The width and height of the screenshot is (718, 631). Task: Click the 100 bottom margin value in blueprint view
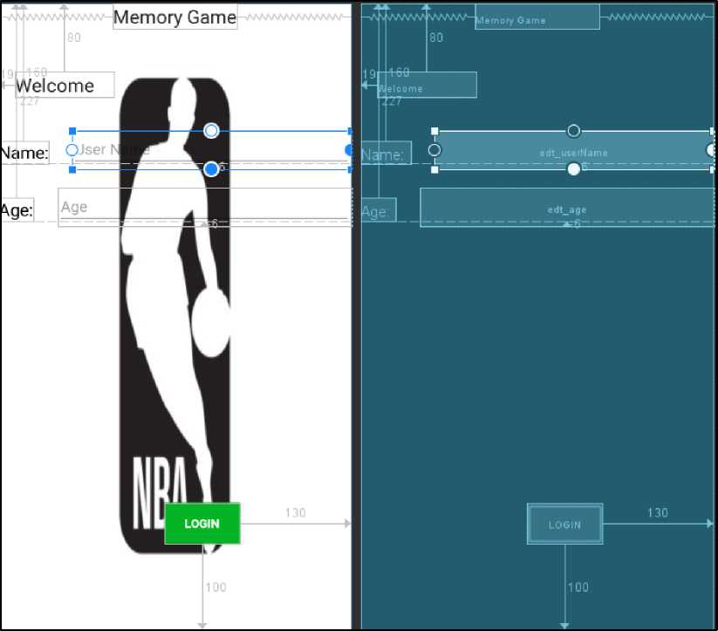pyautogui.click(x=578, y=587)
